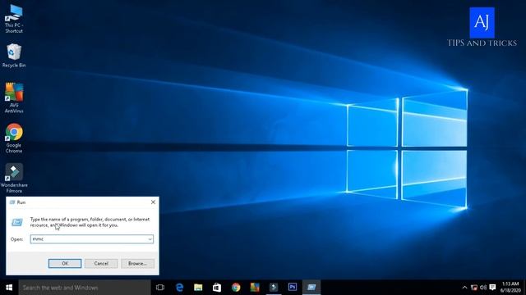Open the AVG app in the taskbar
This screenshot has height=295, width=526.
pos(255,288)
